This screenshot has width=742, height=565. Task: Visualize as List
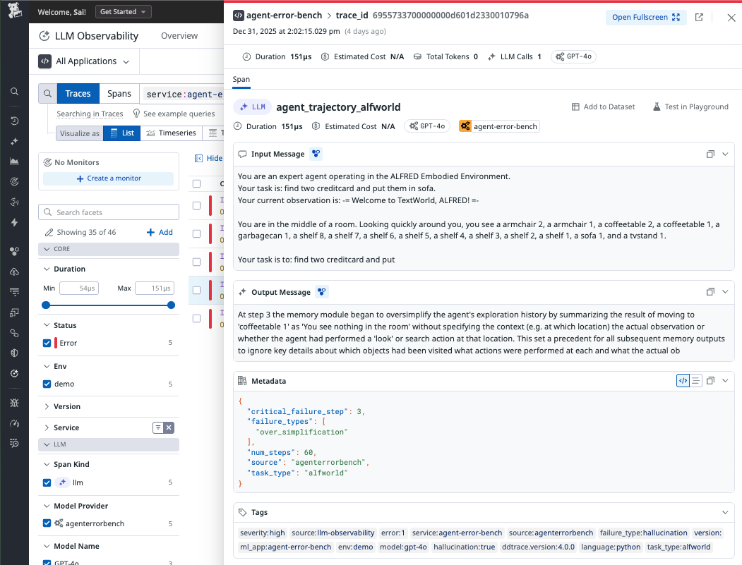[x=122, y=133]
